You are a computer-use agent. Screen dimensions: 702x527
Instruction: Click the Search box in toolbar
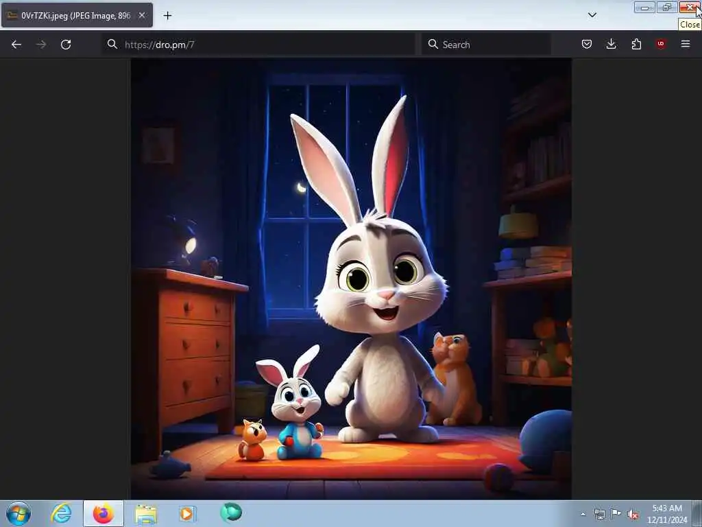click(486, 45)
